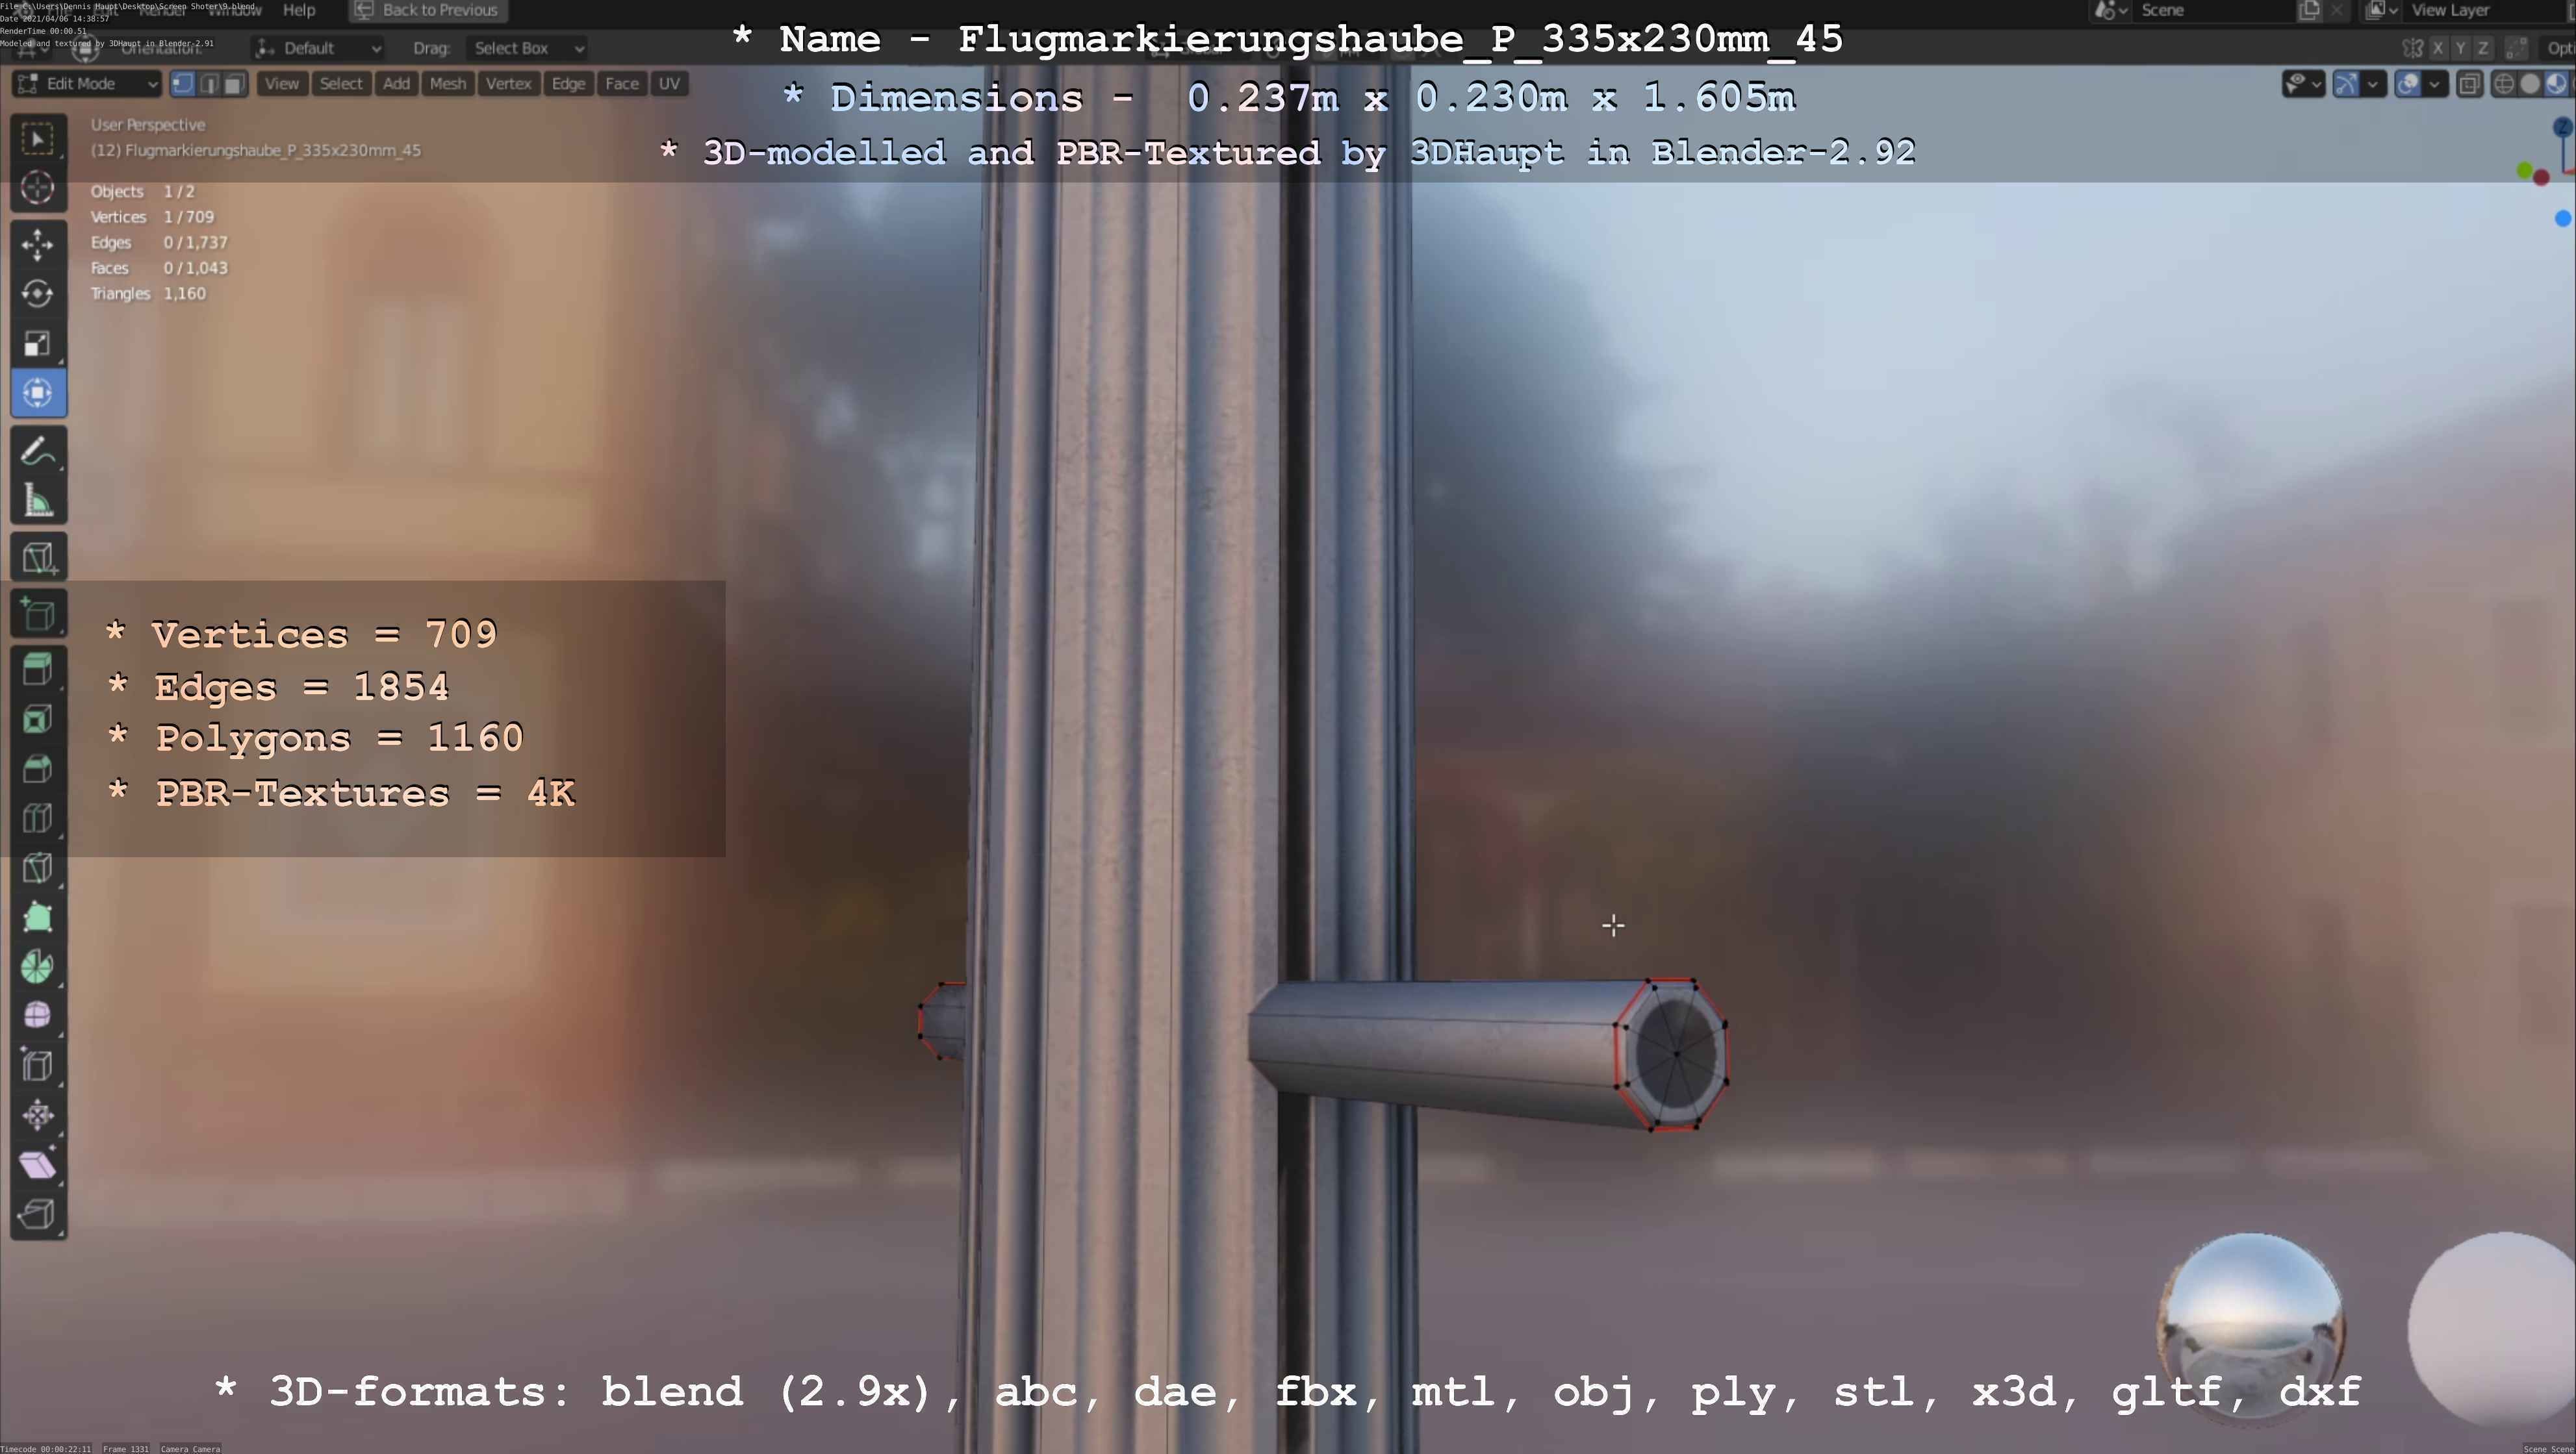This screenshot has height=1454, width=2576.
Task: Switch to edge select mode
Action: click(x=209, y=84)
